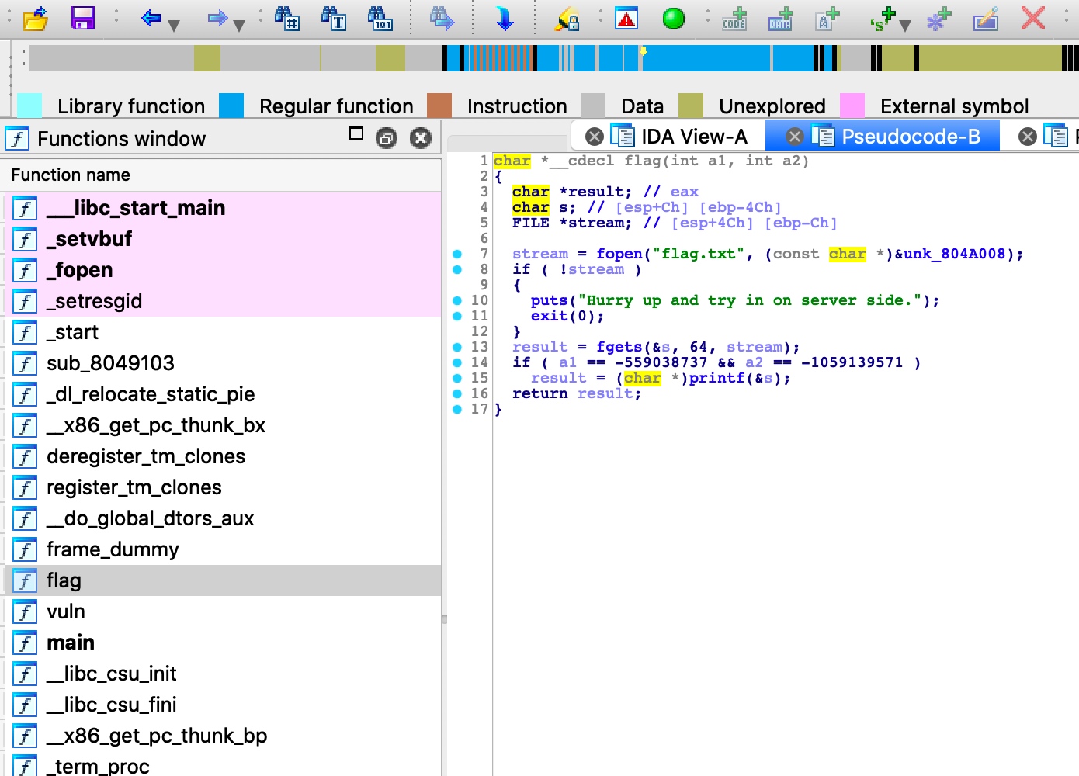Click the blue downward jump arrow icon
This screenshot has height=776, width=1079.
[505, 19]
